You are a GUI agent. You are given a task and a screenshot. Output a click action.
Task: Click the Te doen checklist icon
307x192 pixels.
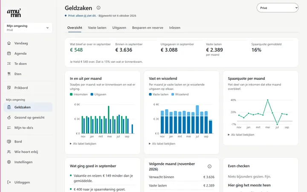coord(9,64)
